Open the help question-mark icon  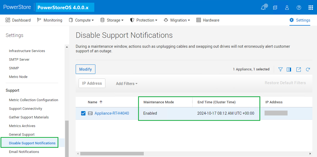tap(299, 7)
